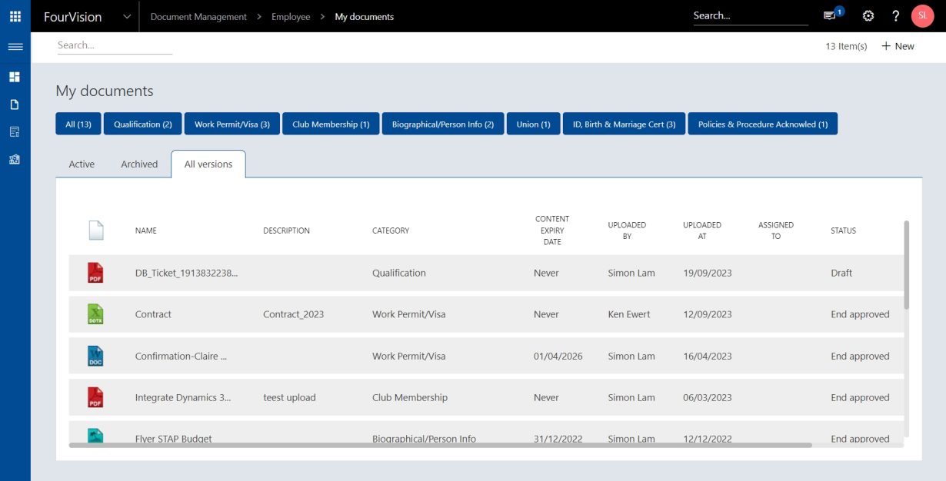Filter documents by Qualification
946x481 pixels.
(x=142, y=124)
